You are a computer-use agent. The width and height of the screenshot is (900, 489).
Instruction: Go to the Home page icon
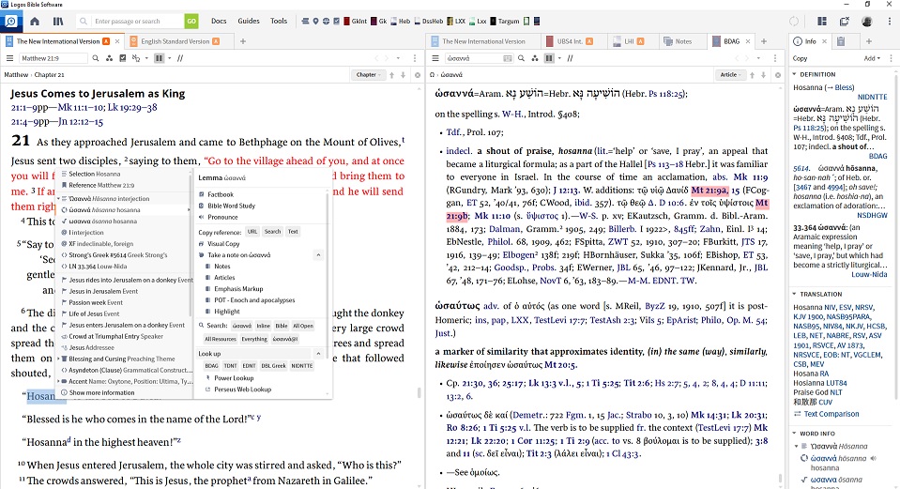33,21
